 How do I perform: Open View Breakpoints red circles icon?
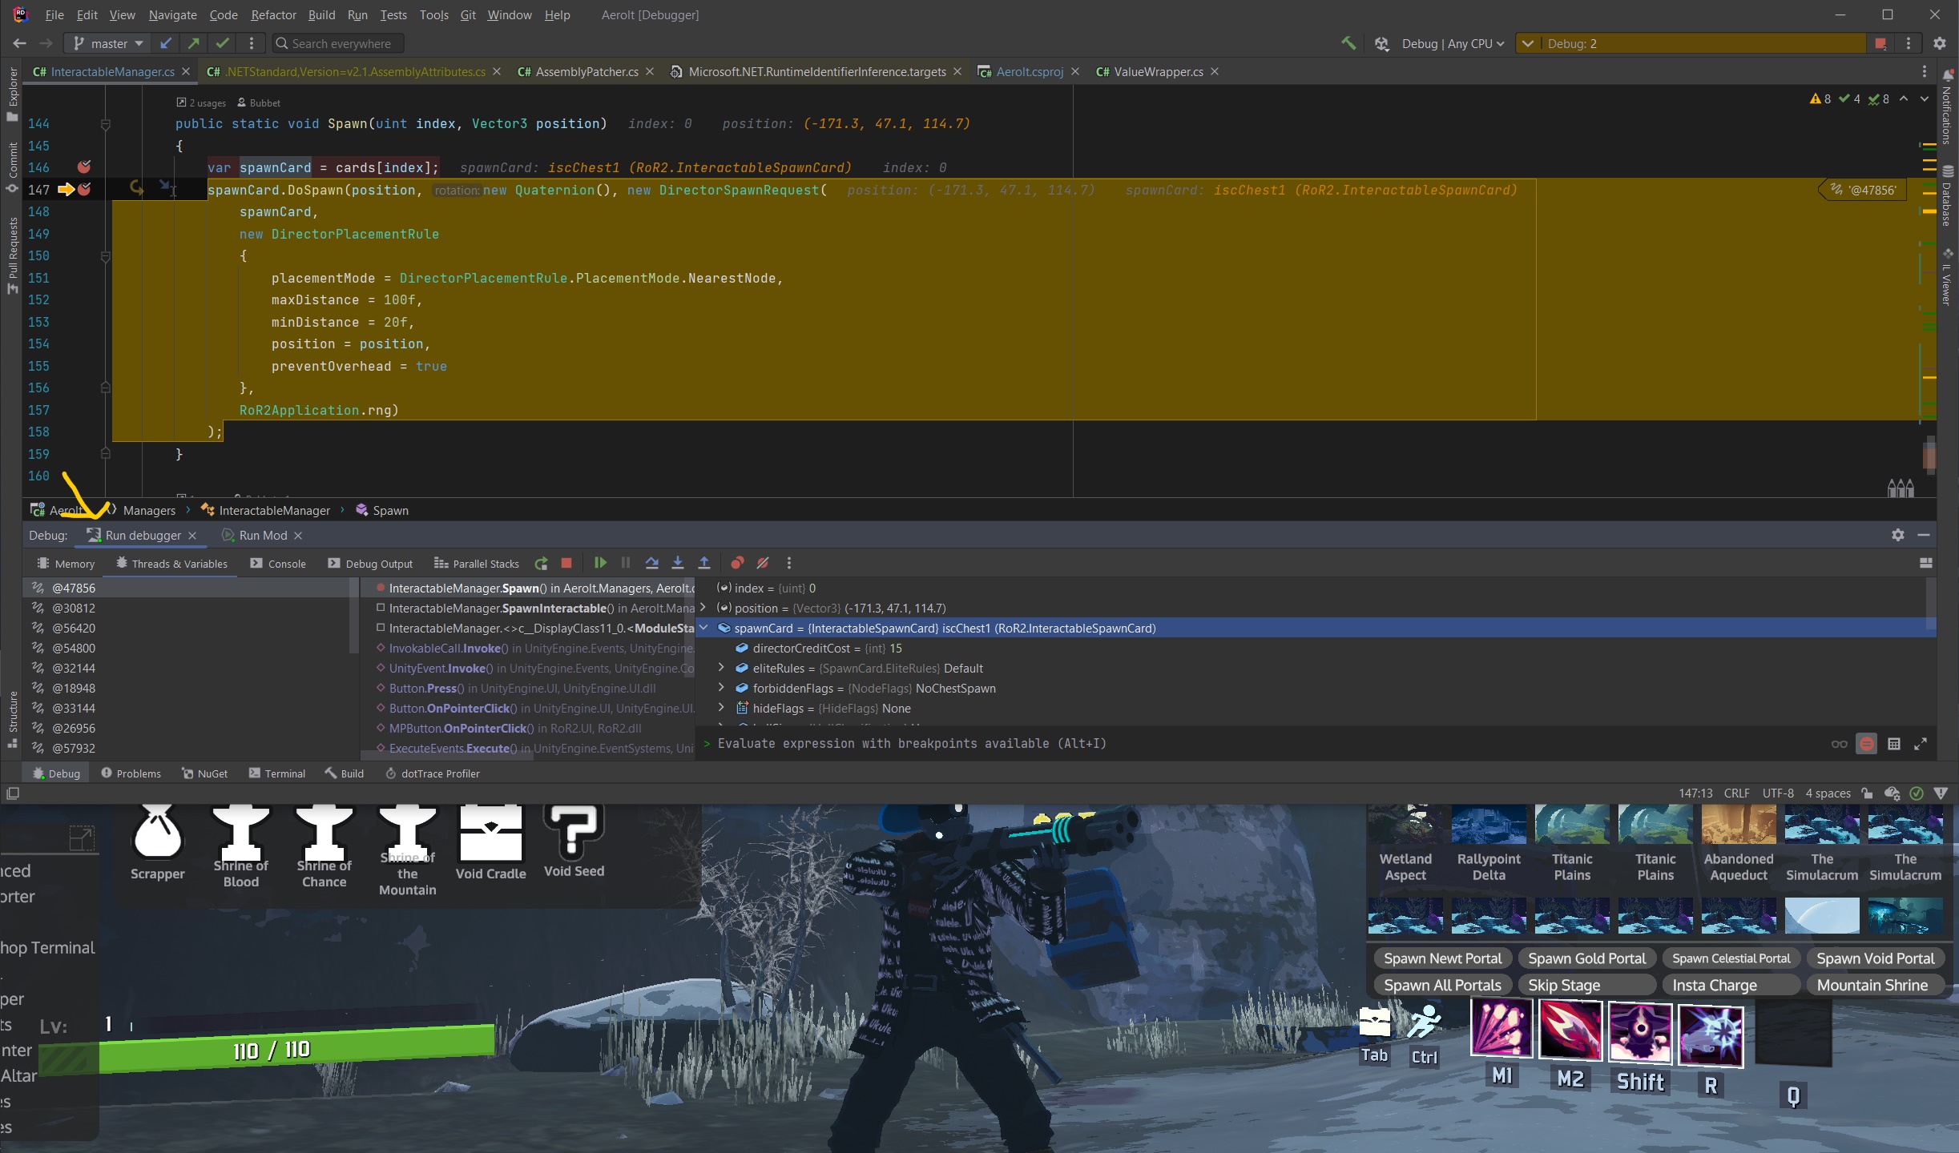[737, 563]
